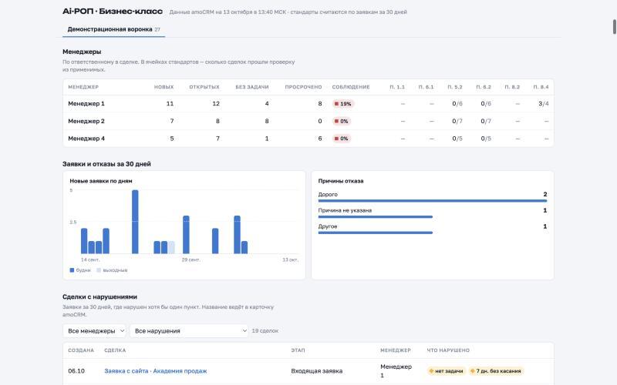Click the ОТКРЫТЫХ column header
This screenshot has height=385, width=617.
204,87
